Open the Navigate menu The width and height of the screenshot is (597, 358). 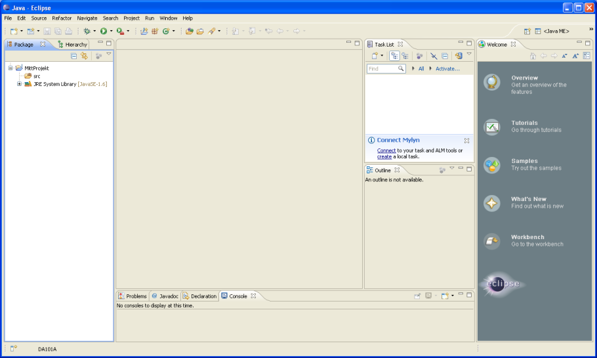(87, 18)
